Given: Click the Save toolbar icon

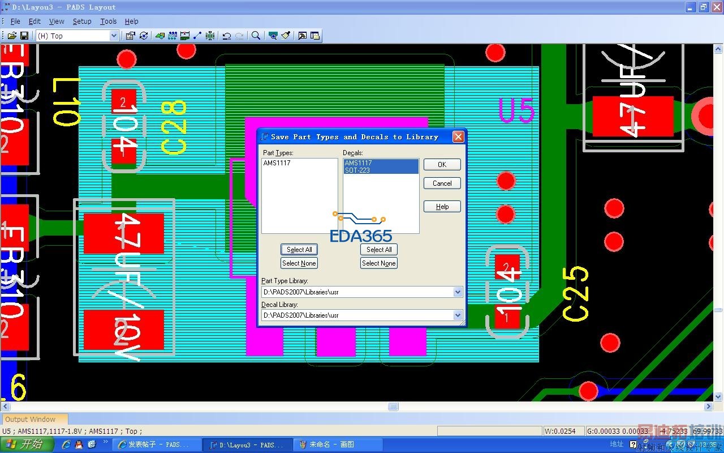Looking at the screenshot, I should pyautogui.click(x=24, y=36).
